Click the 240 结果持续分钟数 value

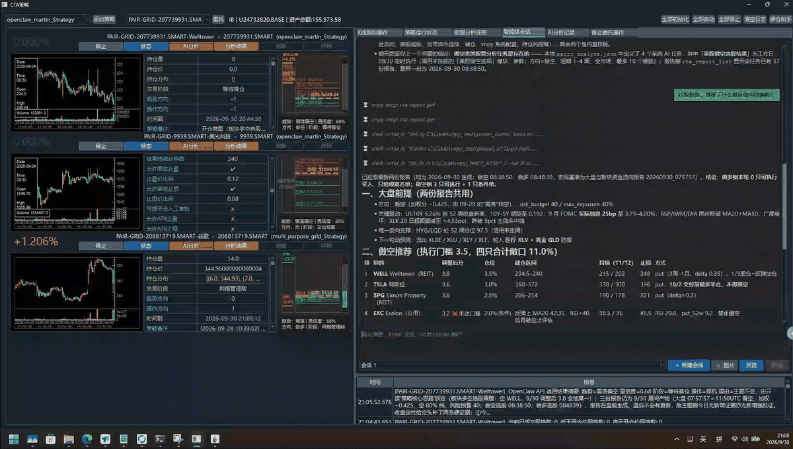click(233, 159)
